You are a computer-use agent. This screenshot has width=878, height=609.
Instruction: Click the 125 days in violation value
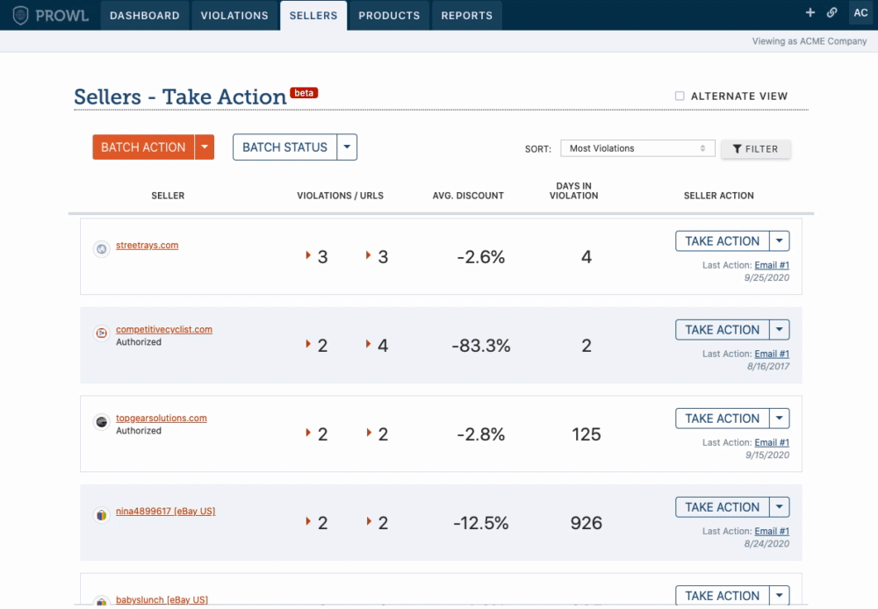(587, 434)
